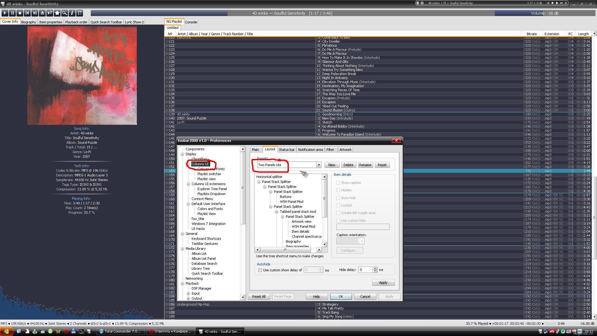
Task: Click Hide delay stepper up arrow
Action: pyautogui.click(x=375, y=268)
